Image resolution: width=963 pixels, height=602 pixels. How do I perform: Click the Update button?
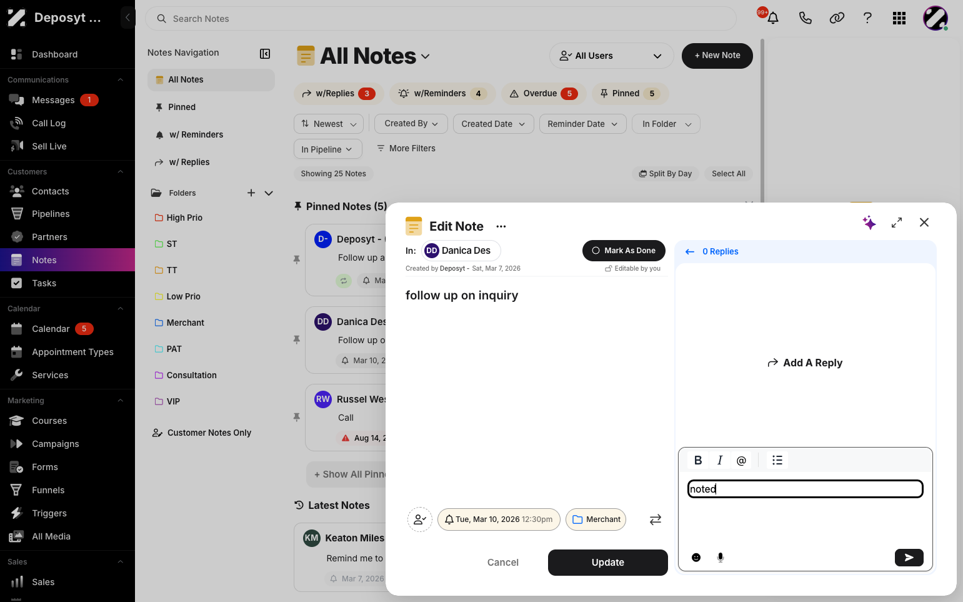pos(608,563)
